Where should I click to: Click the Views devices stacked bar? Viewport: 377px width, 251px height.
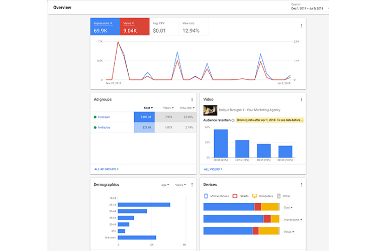tap(241, 231)
